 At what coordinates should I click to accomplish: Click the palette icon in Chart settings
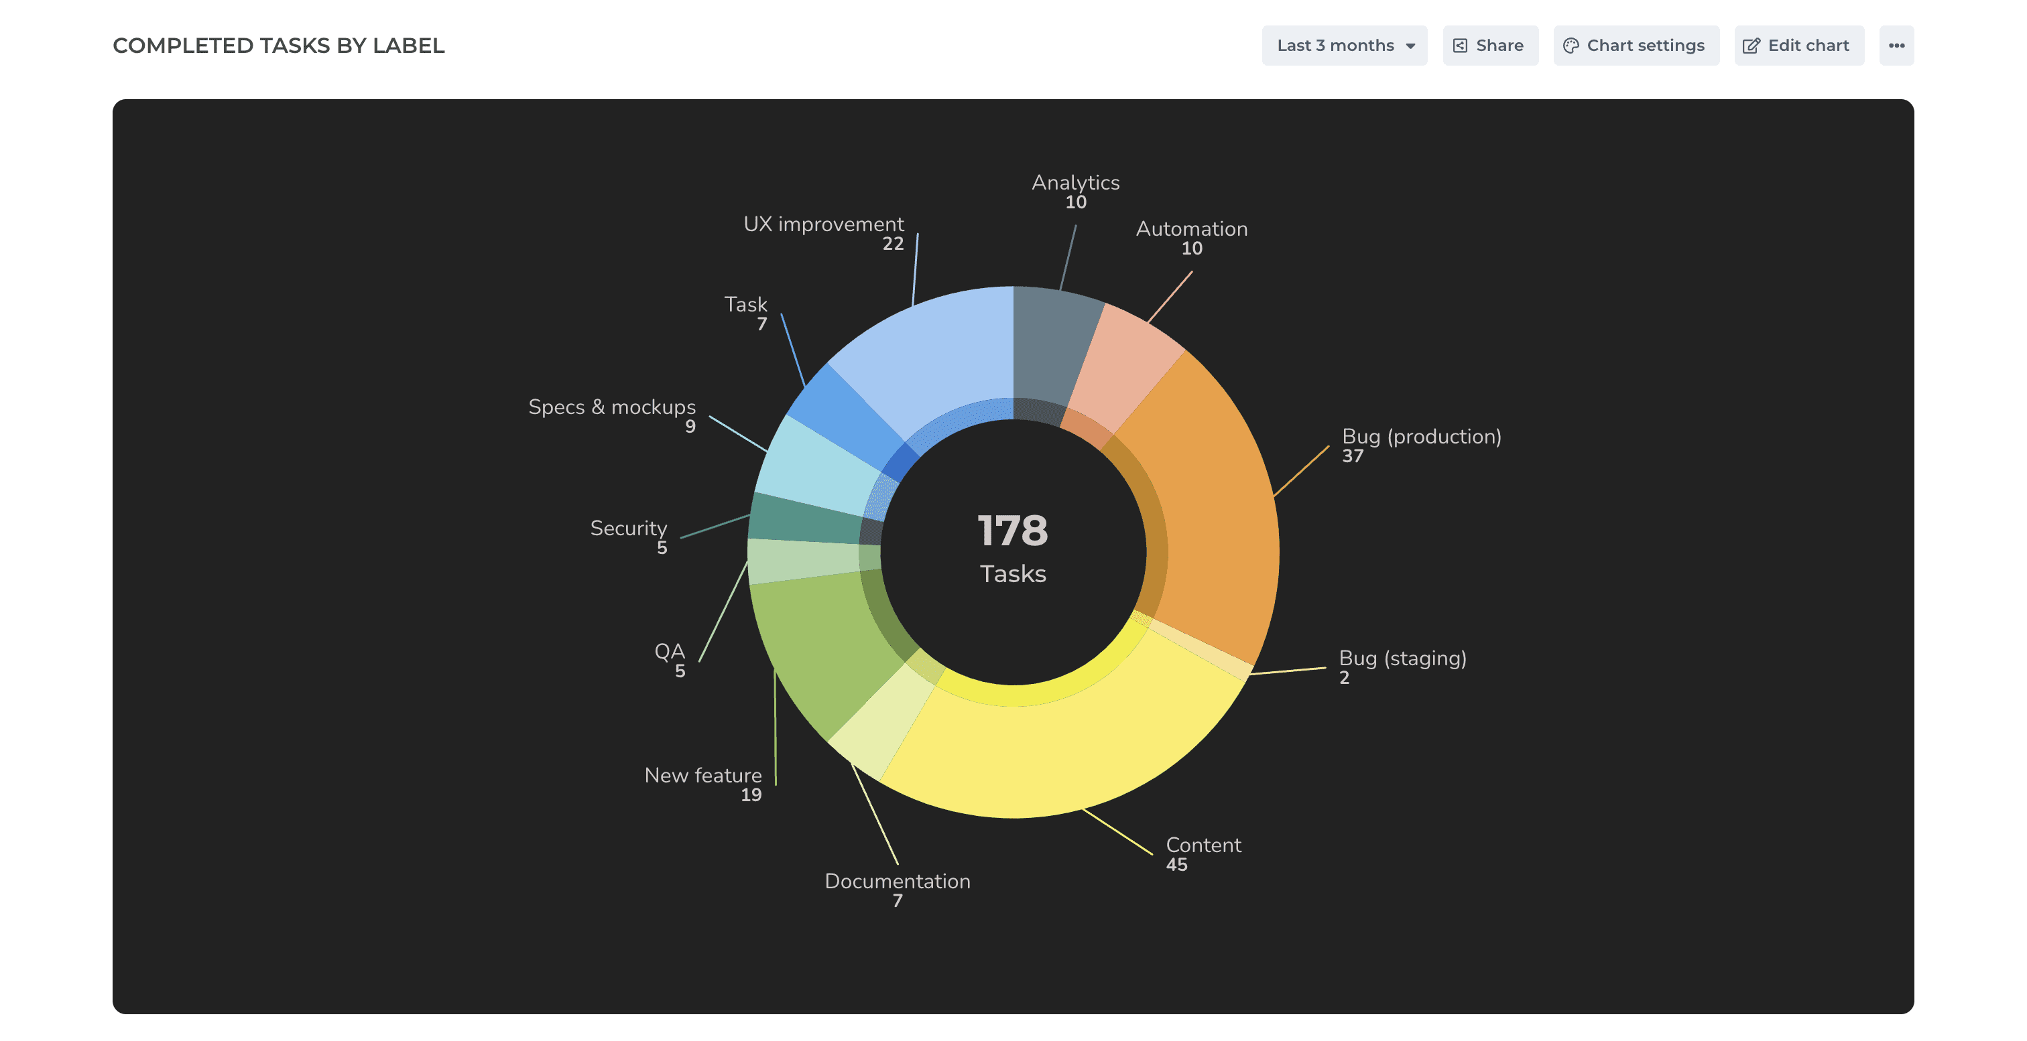[x=1571, y=46]
